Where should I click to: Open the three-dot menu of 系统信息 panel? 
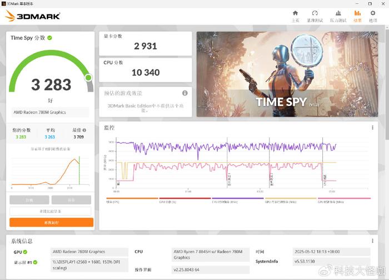coord(372,241)
